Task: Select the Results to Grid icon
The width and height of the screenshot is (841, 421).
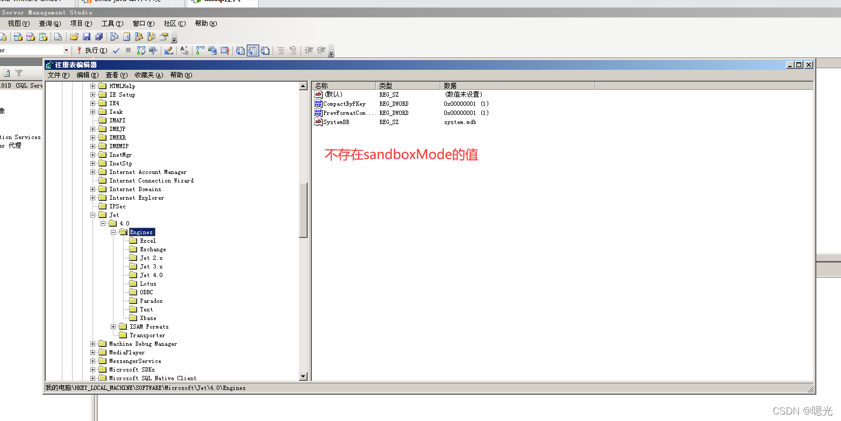Action: click(x=253, y=50)
